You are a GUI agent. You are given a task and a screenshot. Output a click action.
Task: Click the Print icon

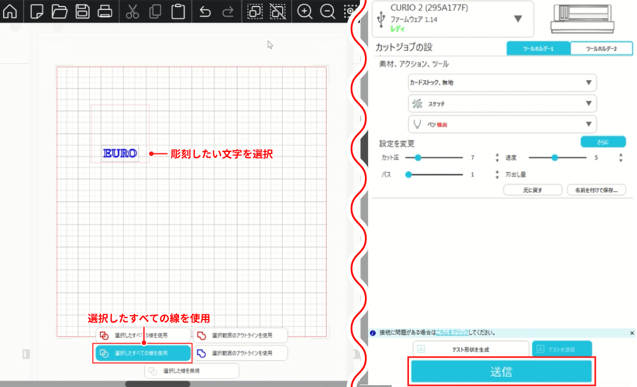tap(105, 11)
